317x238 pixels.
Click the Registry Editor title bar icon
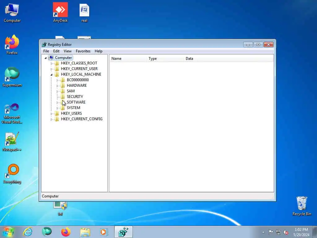click(44, 45)
